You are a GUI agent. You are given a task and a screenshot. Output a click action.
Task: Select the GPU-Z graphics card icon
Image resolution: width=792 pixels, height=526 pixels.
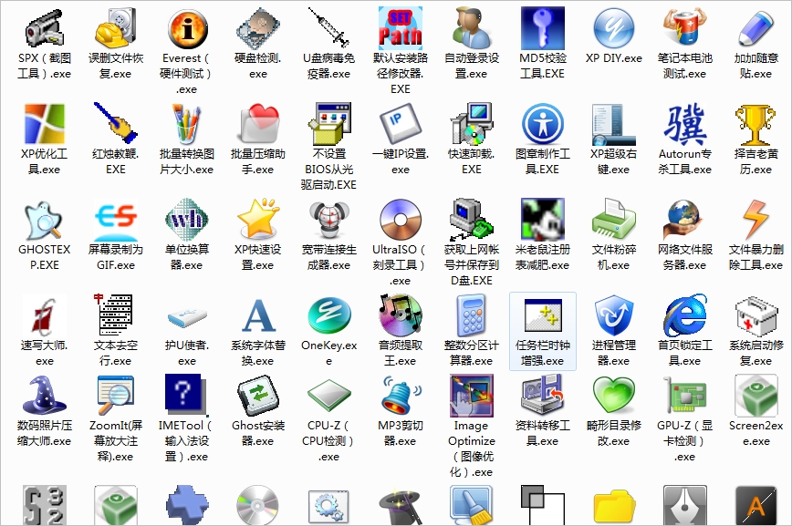(x=685, y=395)
